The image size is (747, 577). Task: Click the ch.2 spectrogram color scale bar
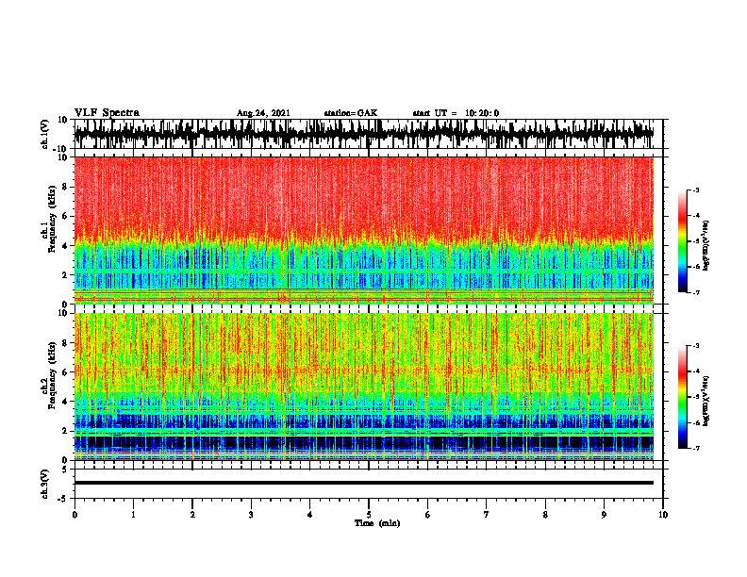tap(683, 397)
